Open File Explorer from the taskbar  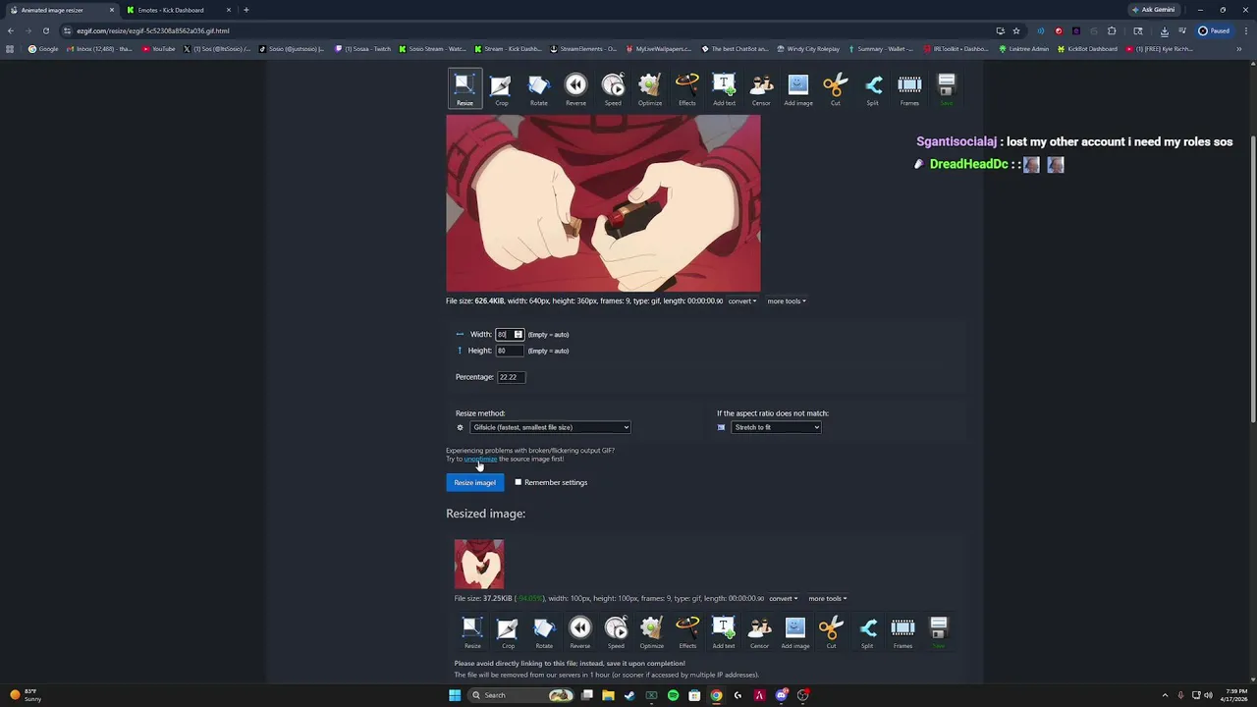pos(608,695)
